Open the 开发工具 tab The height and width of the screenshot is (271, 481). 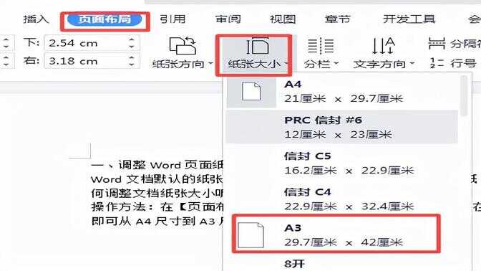tap(409, 19)
